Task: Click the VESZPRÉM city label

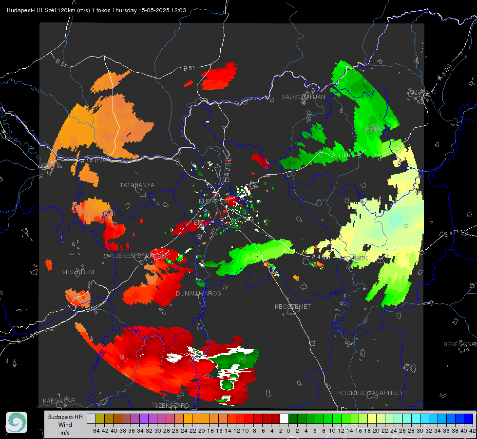Action: click(x=78, y=272)
